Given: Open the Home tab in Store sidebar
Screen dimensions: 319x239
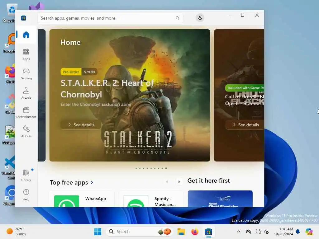Looking at the screenshot, I should click(x=26, y=35).
